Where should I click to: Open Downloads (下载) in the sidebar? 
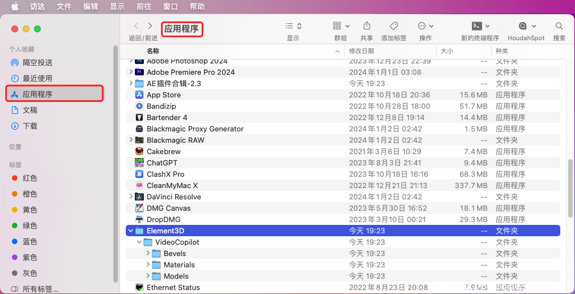pos(24,126)
